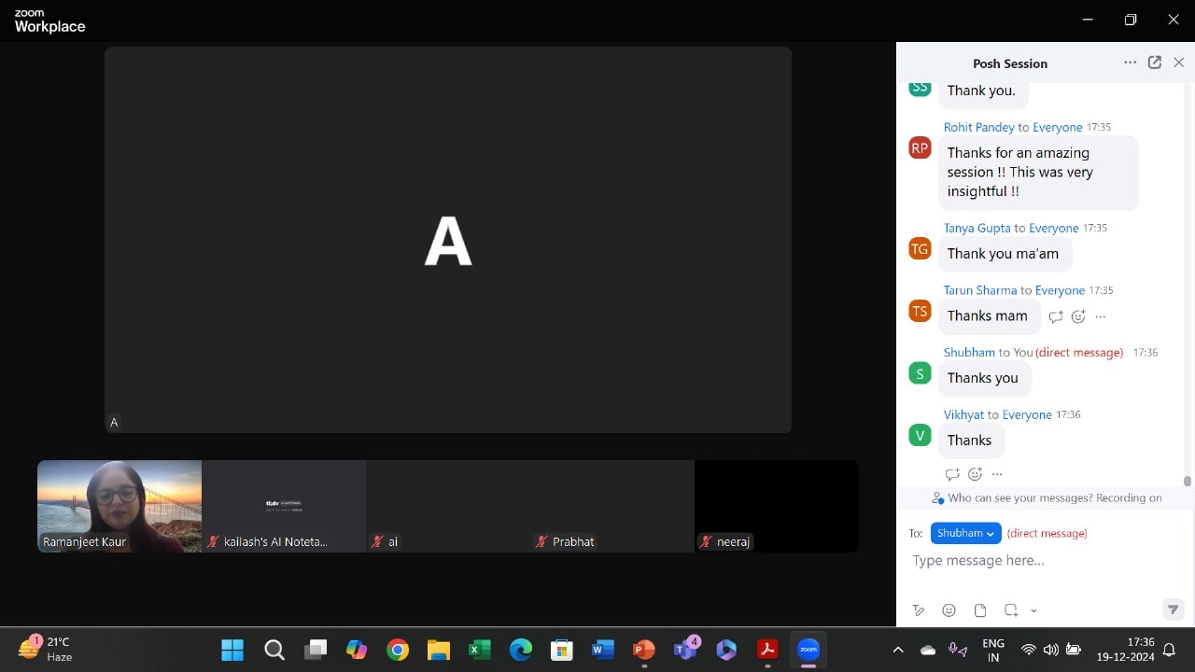
Task: Click the send message arrow button
Action: [x=1173, y=610]
